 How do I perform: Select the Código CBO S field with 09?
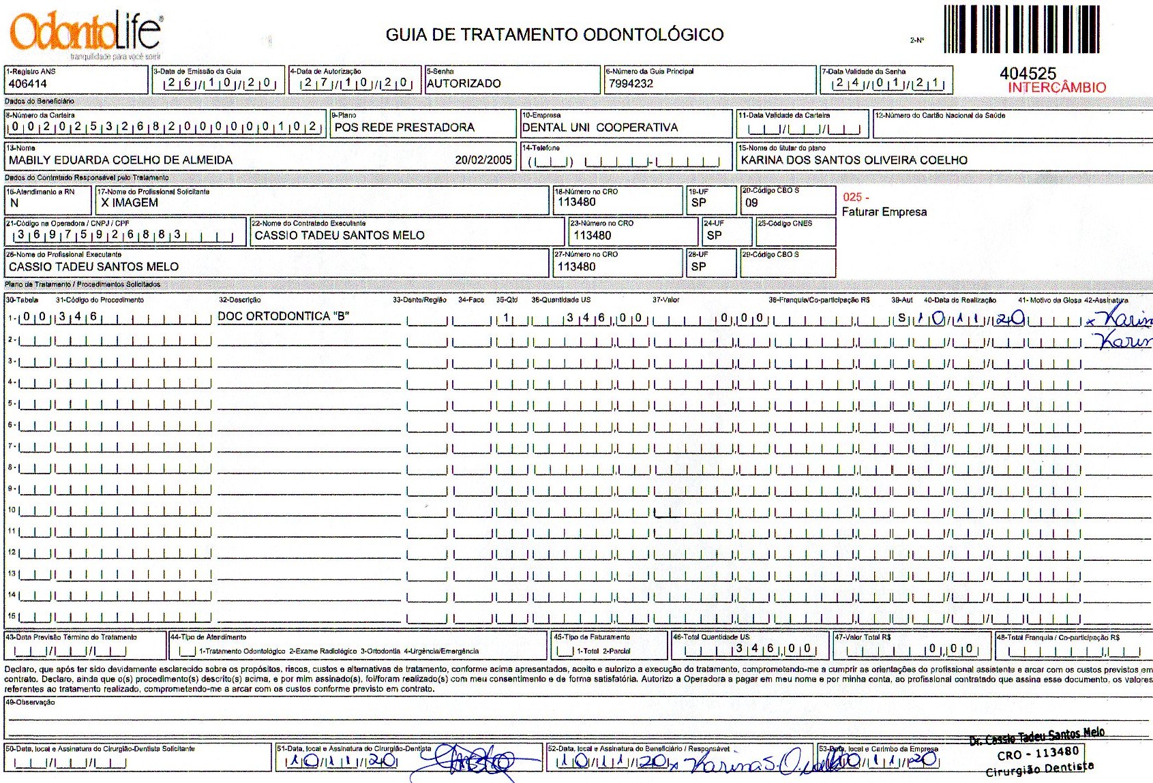pos(788,200)
